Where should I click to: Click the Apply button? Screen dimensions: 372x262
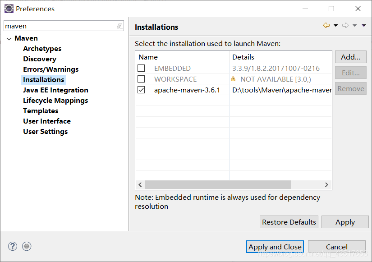[345, 222]
